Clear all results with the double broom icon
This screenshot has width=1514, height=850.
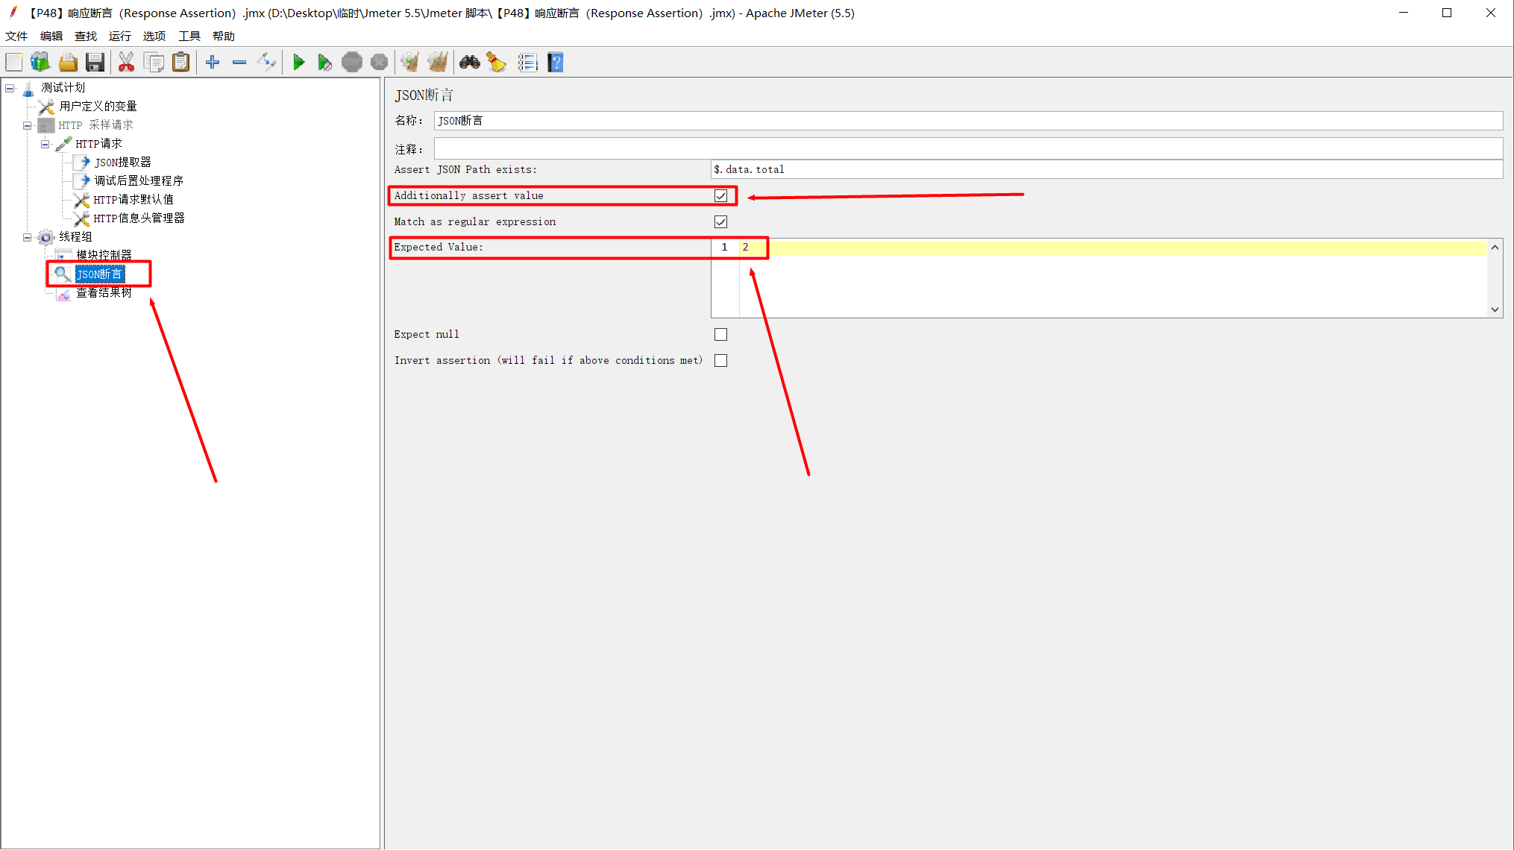438,63
